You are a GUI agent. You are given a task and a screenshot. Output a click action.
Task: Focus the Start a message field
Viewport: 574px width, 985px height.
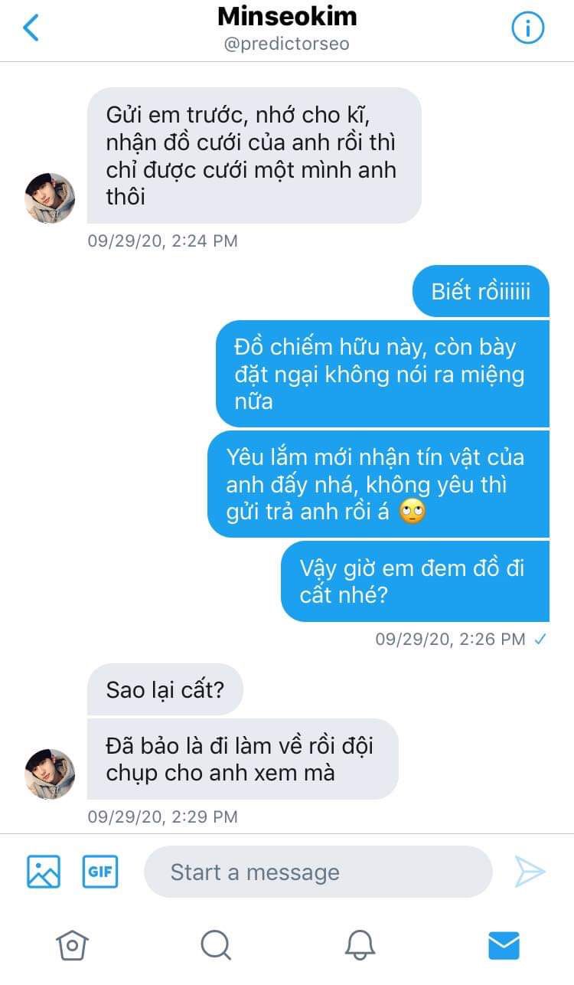click(318, 872)
